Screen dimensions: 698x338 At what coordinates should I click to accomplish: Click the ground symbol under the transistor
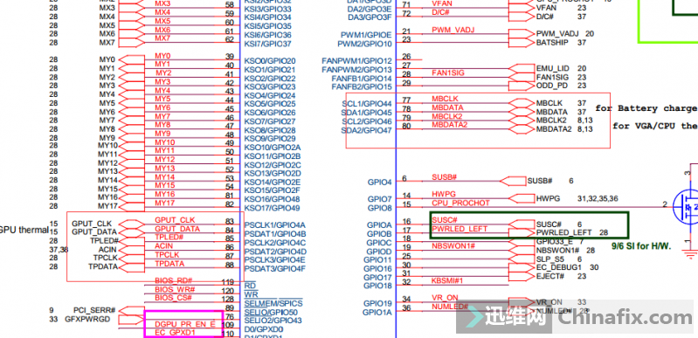(x=690, y=255)
